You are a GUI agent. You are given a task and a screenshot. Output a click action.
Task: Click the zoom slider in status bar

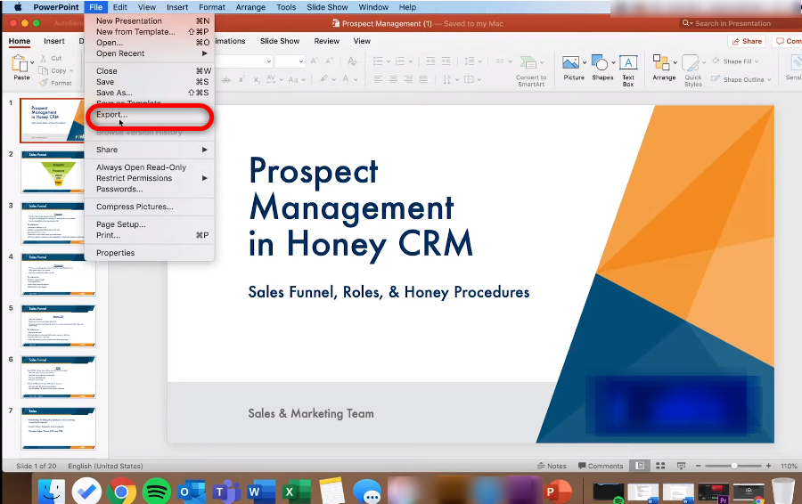coord(733,466)
